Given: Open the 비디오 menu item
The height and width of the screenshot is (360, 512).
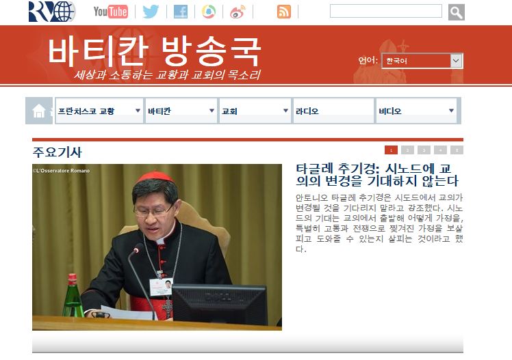Looking at the screenshot, I should (416, 111).
